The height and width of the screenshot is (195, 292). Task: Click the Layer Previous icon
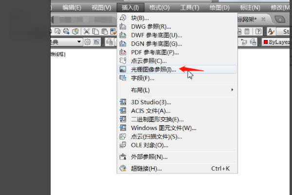click(244, 42)
